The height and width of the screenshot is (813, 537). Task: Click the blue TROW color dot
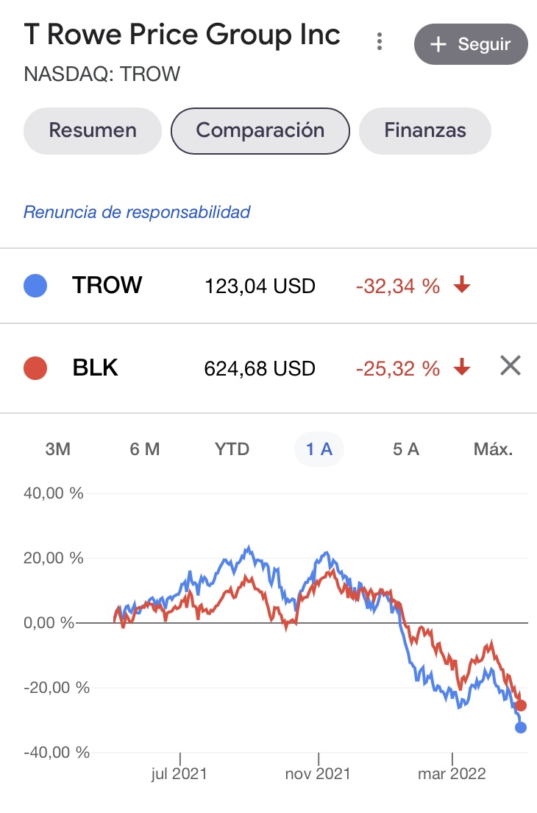click(35, 286)
